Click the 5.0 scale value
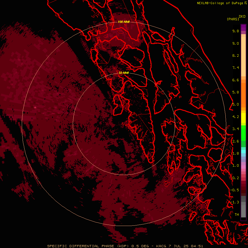Screen dimensions: 248x248 [236, 104]
